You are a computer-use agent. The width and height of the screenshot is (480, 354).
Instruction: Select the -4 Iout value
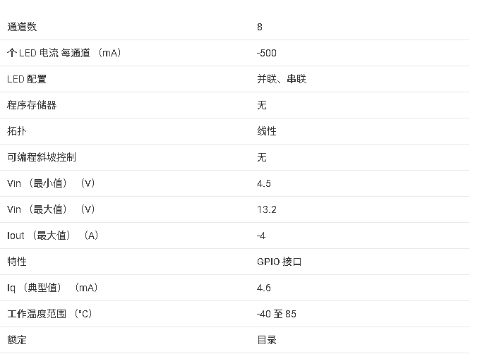260,236
